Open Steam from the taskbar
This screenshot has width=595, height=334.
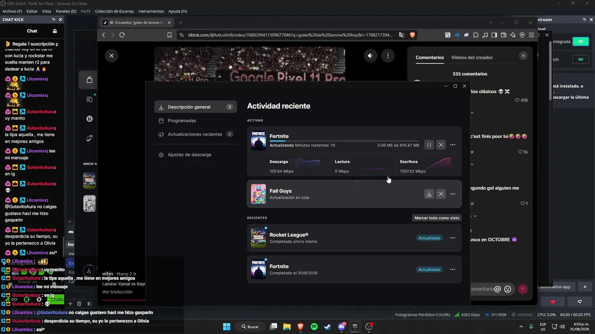click(328, 327)
